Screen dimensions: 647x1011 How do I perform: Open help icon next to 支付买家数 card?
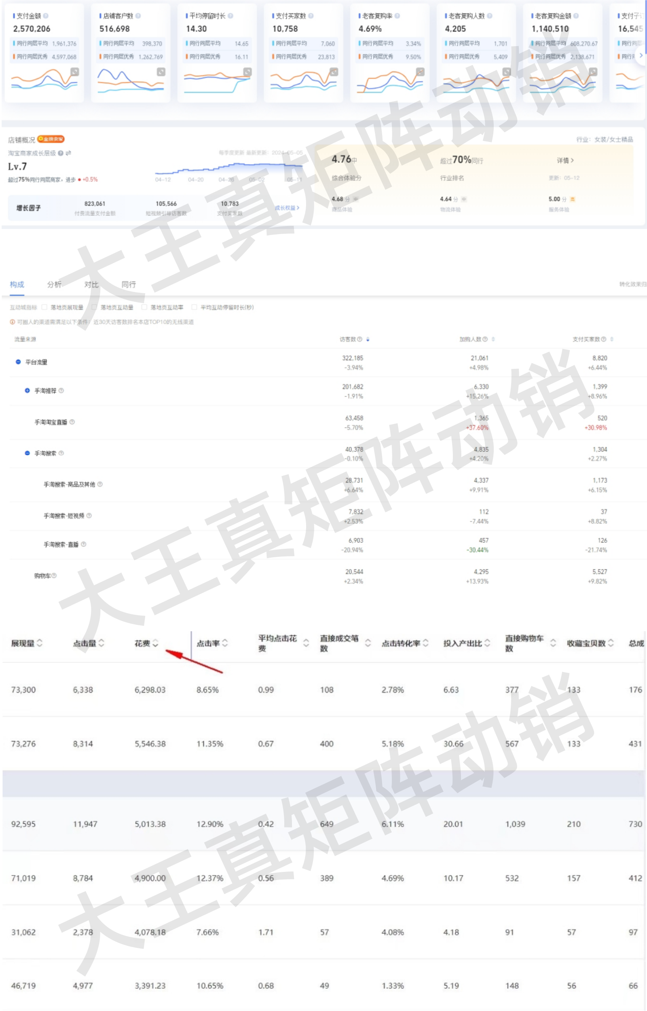coord(311,15)
